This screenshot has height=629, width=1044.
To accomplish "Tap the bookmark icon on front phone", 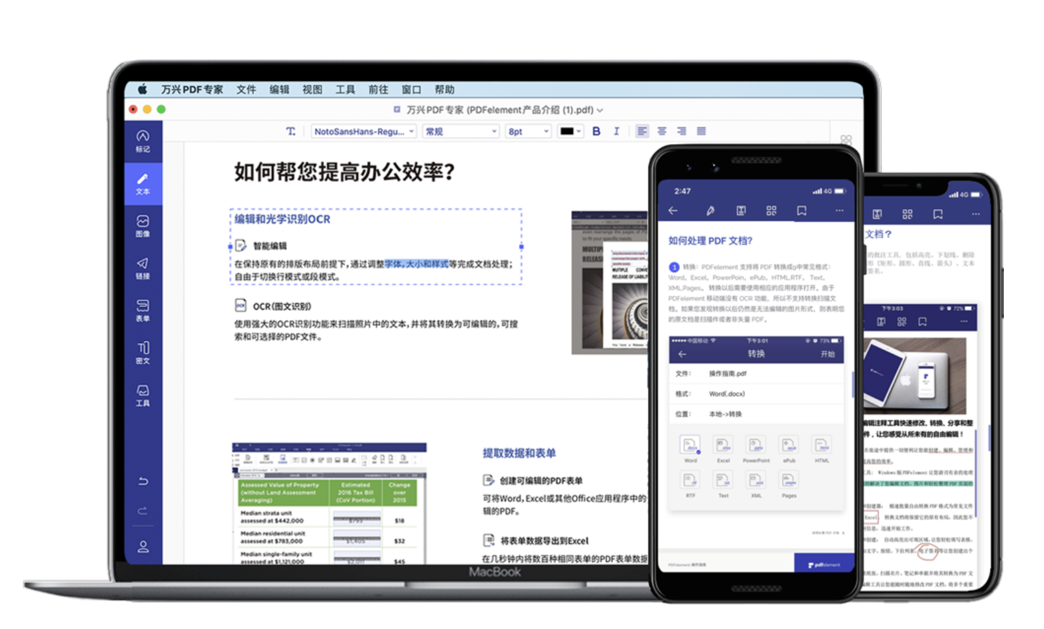I will (802, 211).
